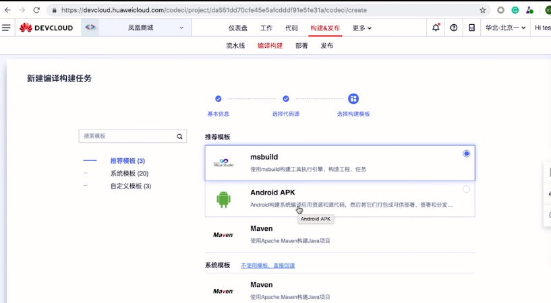Click the 基本信息 step label

coord(219,114)
